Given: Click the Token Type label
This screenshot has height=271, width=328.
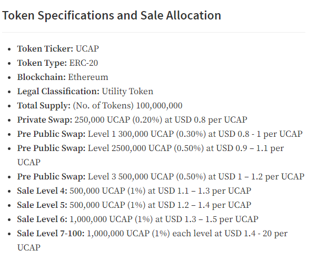Looking at the screenshot, I should point(42,63).
